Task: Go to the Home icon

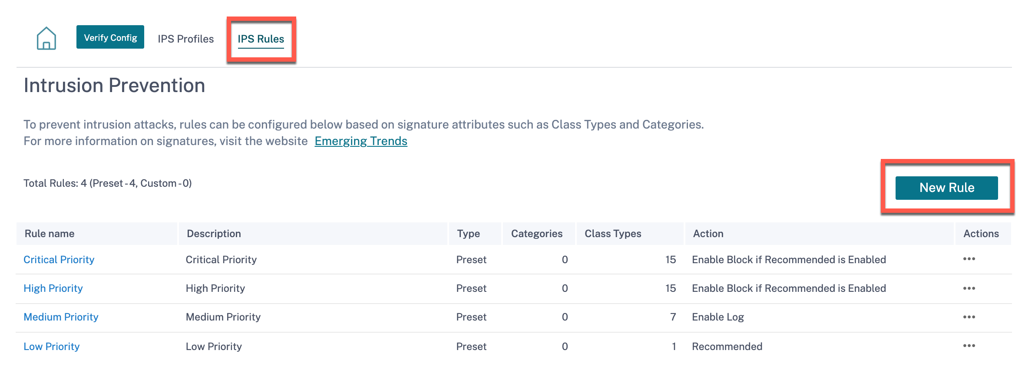Action: [46, 38]
